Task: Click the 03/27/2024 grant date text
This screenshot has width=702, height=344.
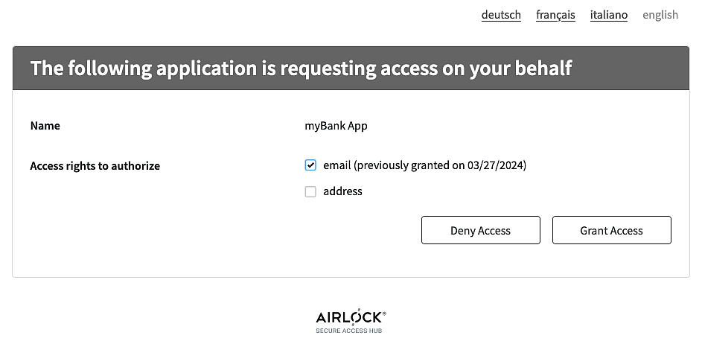Action: 495,165
